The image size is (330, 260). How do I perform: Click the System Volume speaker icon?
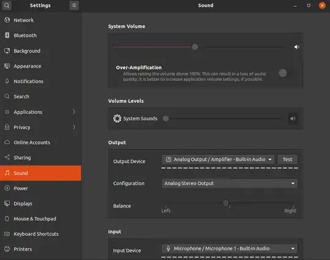[x=297, y=47]
